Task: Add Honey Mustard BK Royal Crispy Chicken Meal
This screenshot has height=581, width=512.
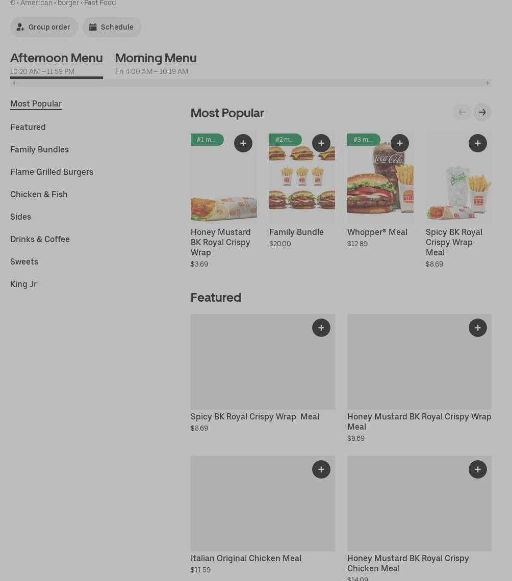Action: [x=478, y=469]
